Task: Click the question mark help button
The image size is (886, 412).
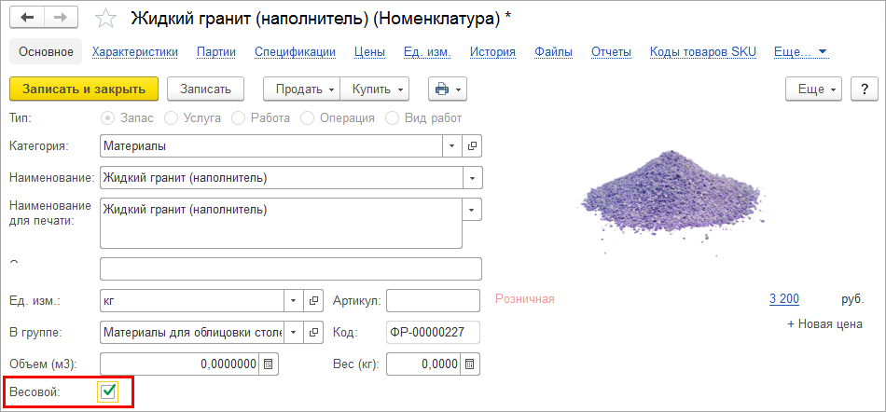Action: pos(865,89)
